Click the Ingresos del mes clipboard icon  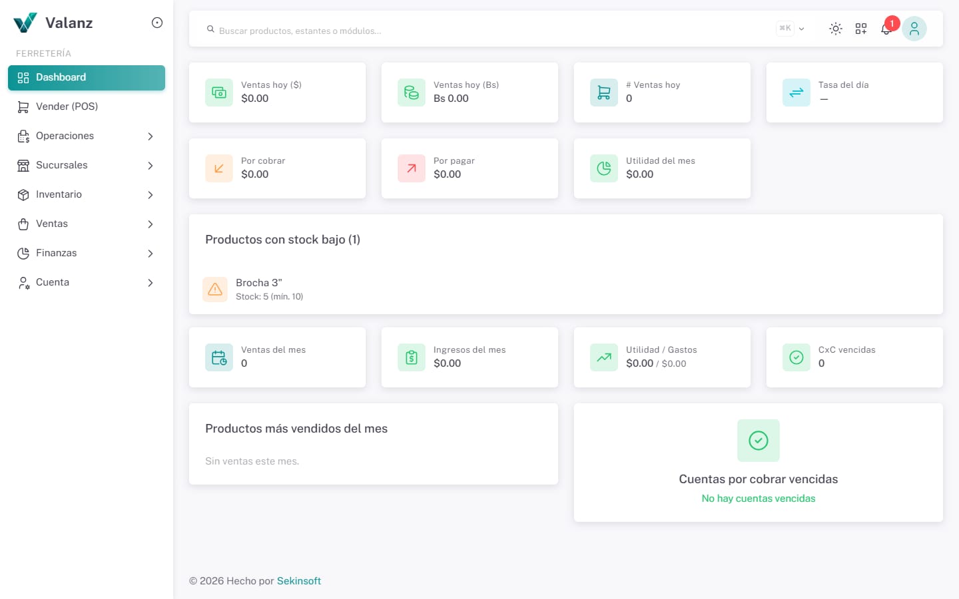click(412, 357)
